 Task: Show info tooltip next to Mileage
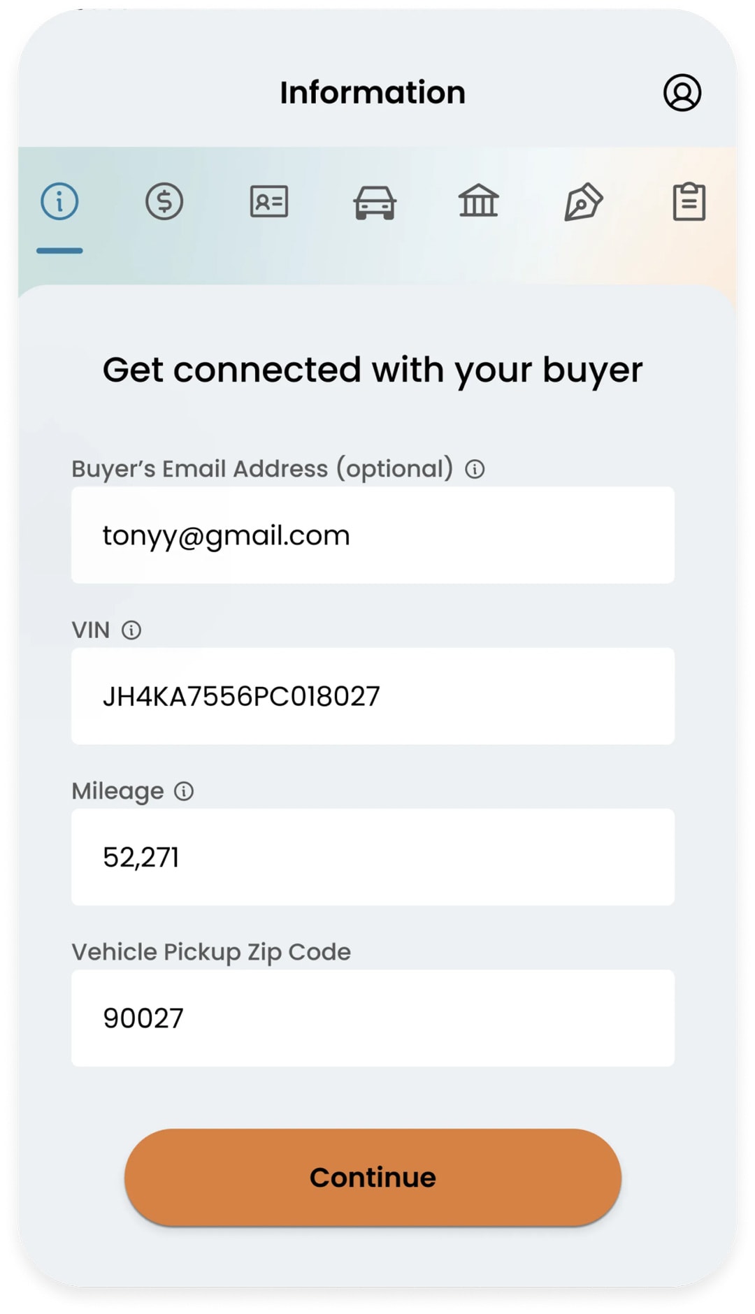pyautogui.click(x=184, y=791)
